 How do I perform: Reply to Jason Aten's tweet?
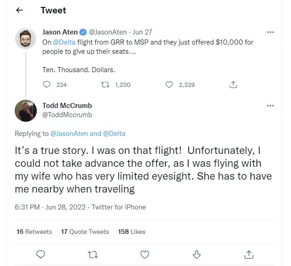[46, 85]
